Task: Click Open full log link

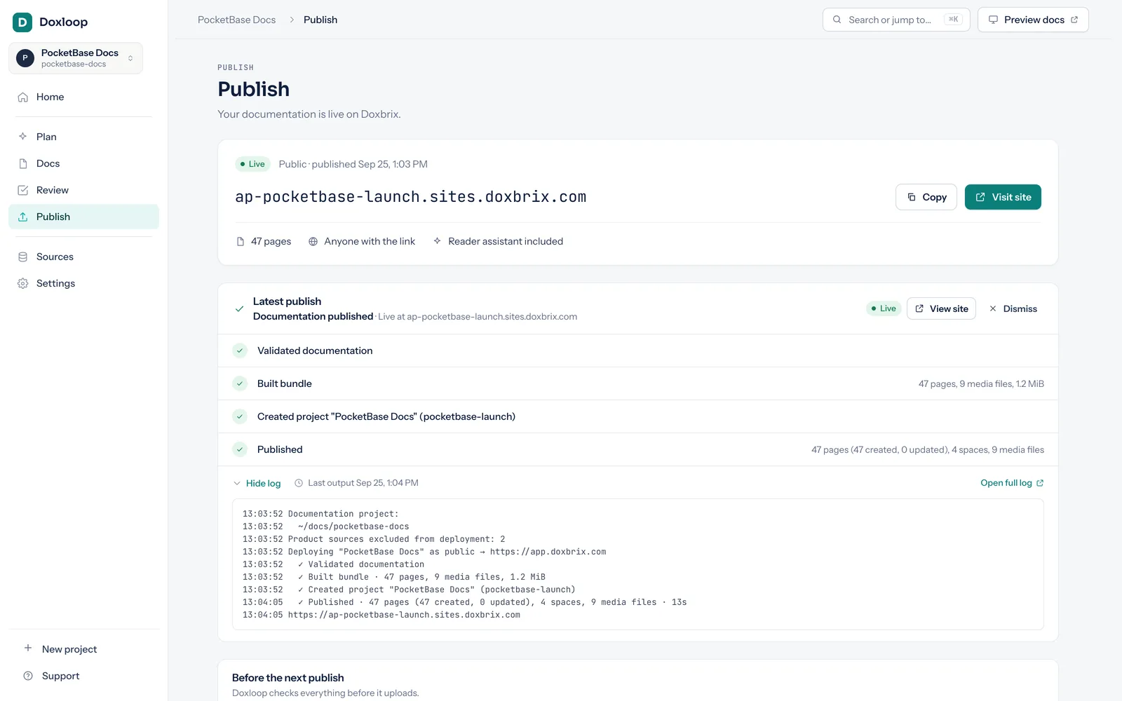Action: (1012, 483)
